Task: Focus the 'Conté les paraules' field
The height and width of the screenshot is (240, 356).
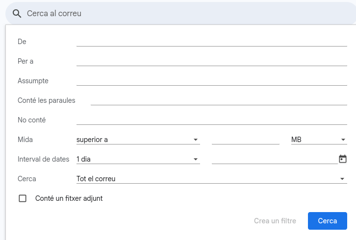Action: pyautogui.click(x=219, y=100)
